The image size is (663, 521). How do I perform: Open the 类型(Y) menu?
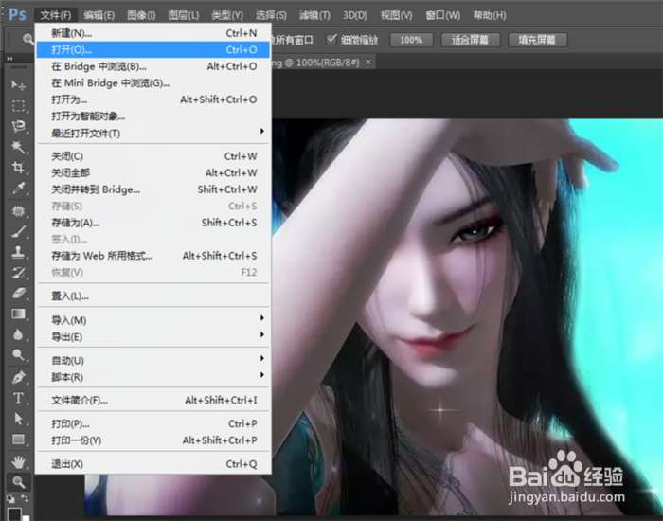[227, 16]
